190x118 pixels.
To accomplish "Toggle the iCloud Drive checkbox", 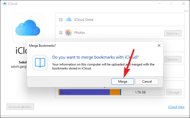I will (x=61, y=20).
